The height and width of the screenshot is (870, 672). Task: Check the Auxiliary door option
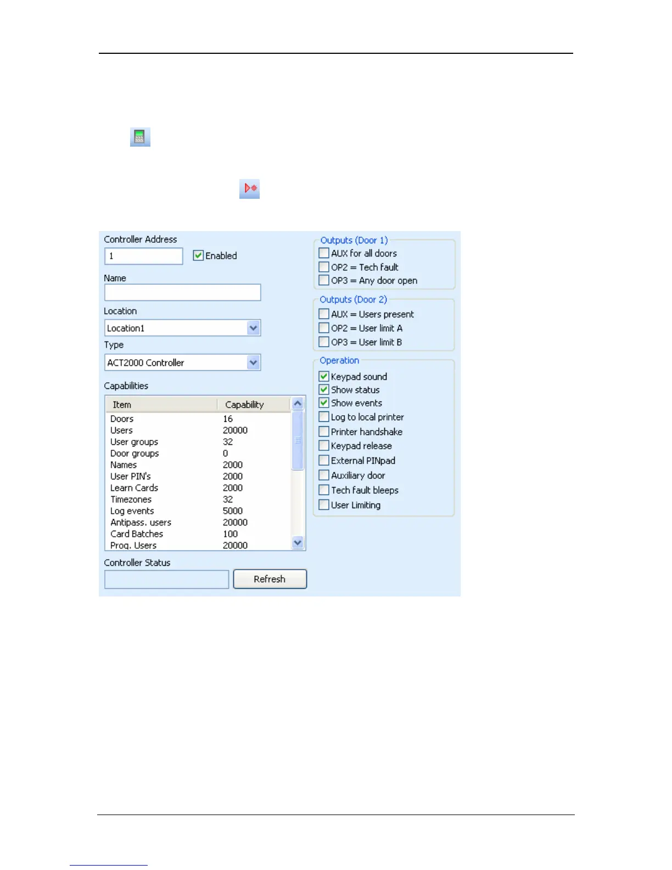324,475
